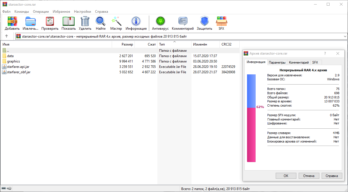The height and width of the screenshot is (192, 348).
Task: Switch to the Комментарий dialog tab
Action: [299, 62]
